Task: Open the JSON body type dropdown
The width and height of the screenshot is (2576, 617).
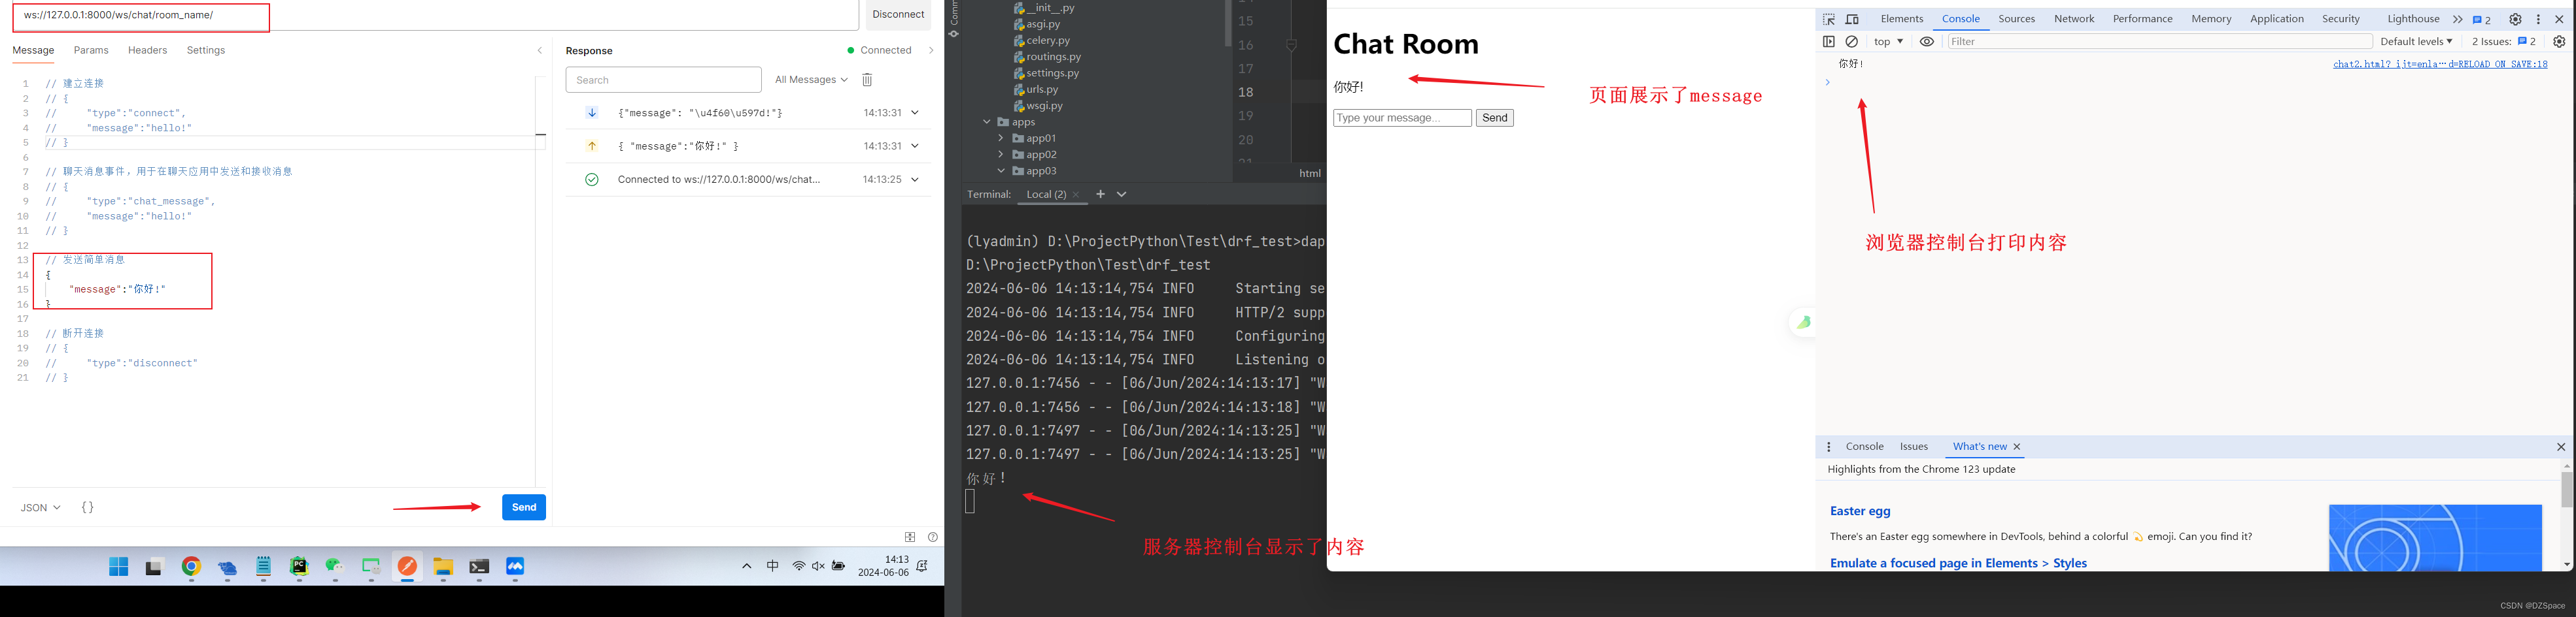Action: pyautogui.click(x=38, y=507)
